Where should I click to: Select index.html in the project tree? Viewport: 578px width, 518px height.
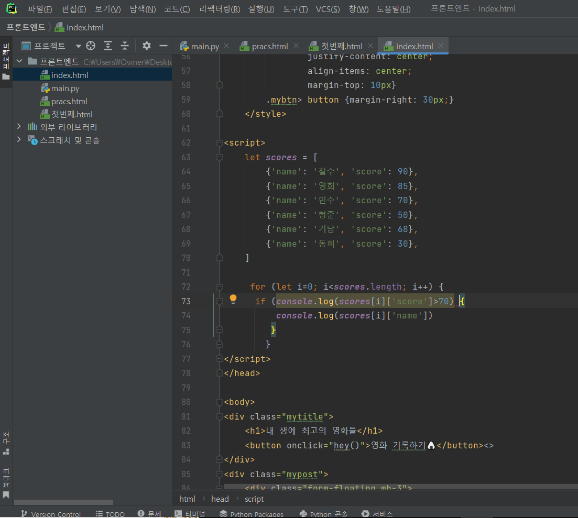click(92, 75)
